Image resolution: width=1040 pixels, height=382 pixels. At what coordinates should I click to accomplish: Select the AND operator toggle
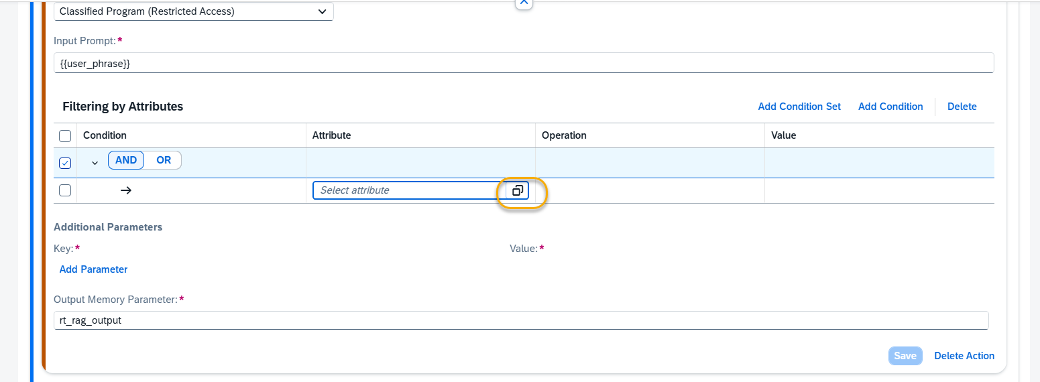pyautogui.click(x=126, y=160)
